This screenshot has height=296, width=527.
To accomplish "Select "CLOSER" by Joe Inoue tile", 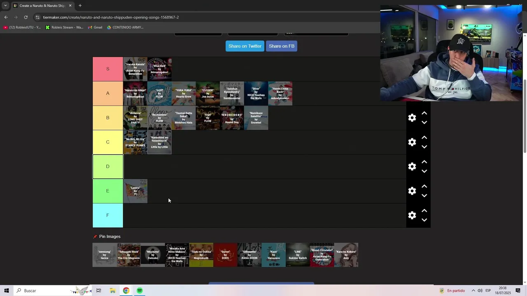I will pos(208,93).
